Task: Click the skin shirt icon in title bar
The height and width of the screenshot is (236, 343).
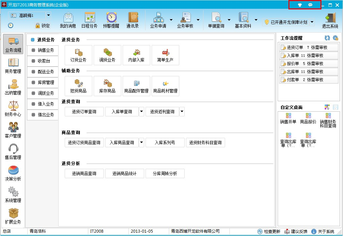Action: click(x=300, y=5)
